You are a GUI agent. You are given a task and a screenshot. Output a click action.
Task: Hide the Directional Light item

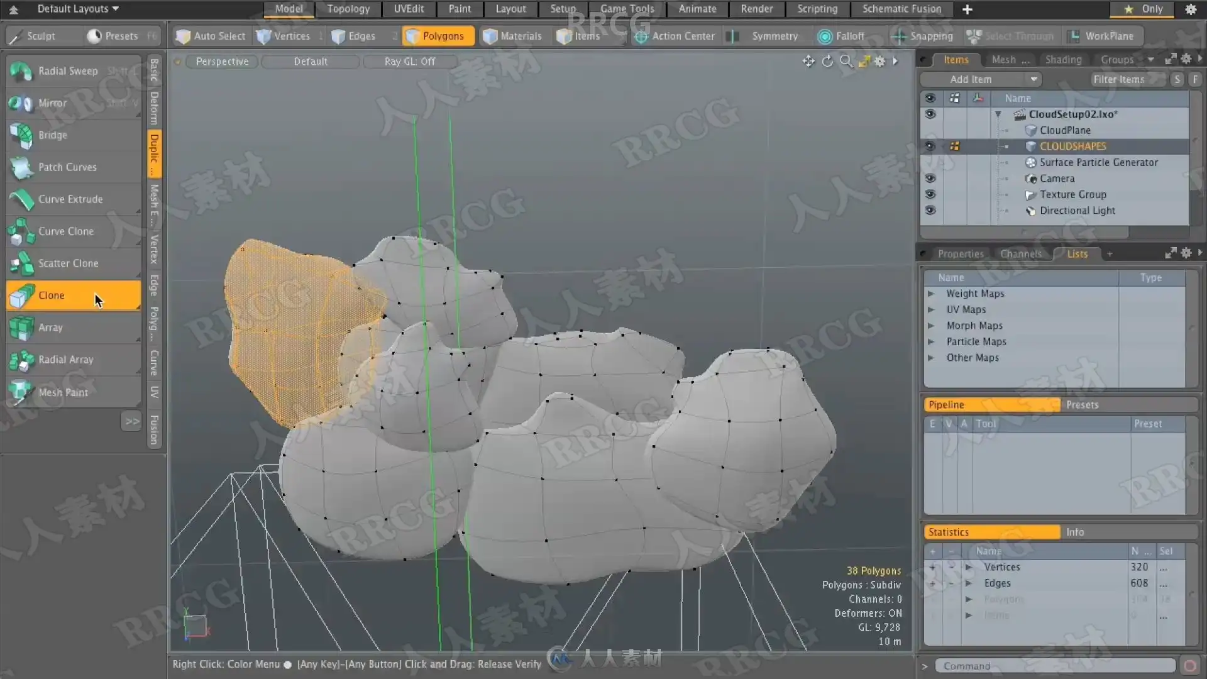click(930, 211)
